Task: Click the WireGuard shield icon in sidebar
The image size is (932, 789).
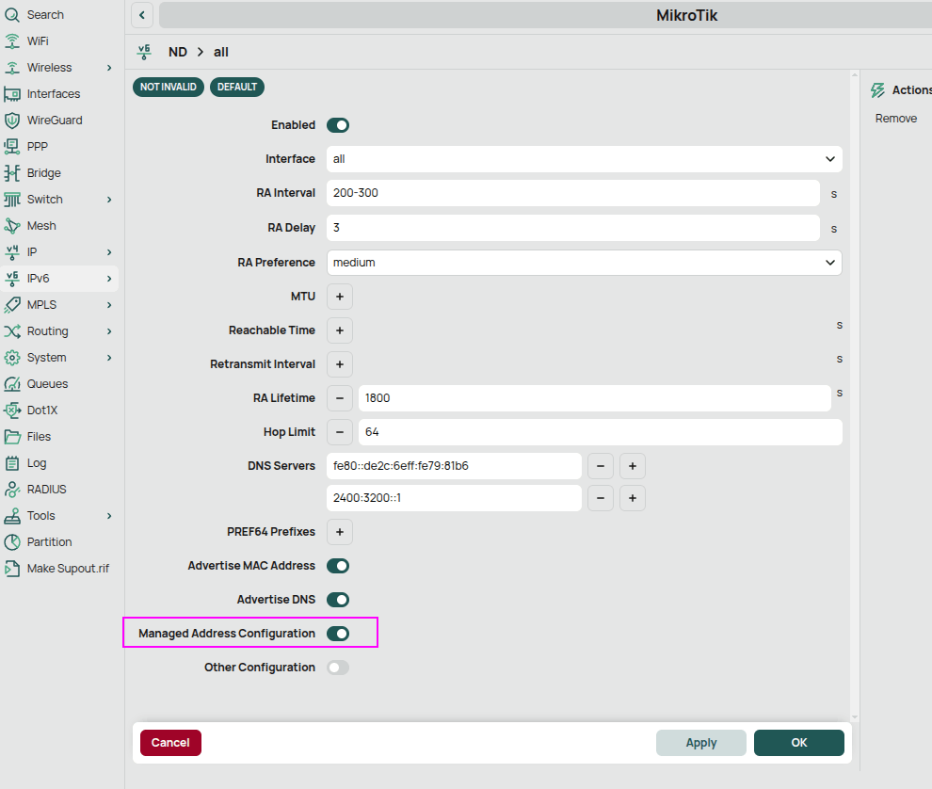Action: click(12, 121)
